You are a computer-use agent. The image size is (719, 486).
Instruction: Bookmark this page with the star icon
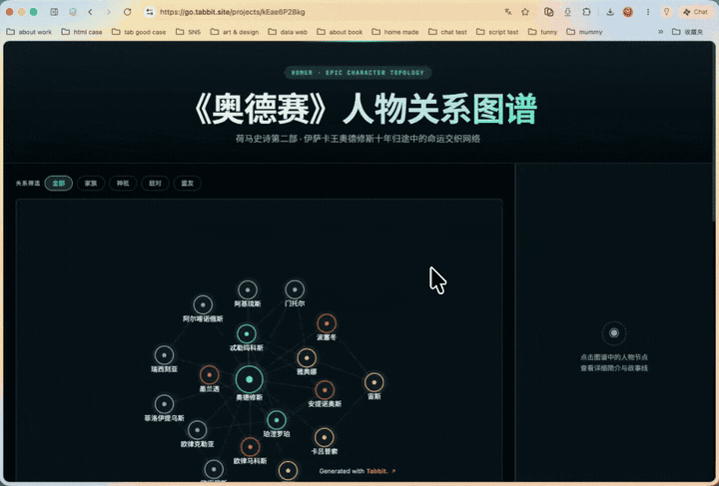[x=525, y=12]
